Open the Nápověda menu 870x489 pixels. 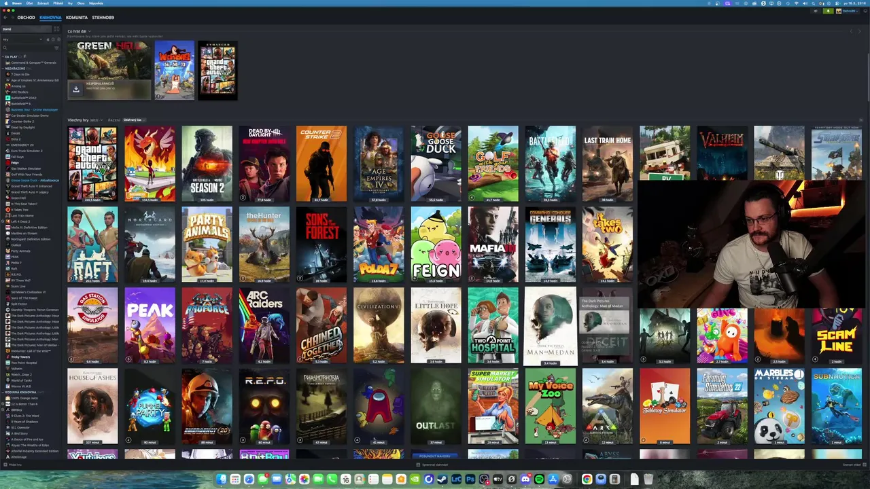click(x=96, y=3)
